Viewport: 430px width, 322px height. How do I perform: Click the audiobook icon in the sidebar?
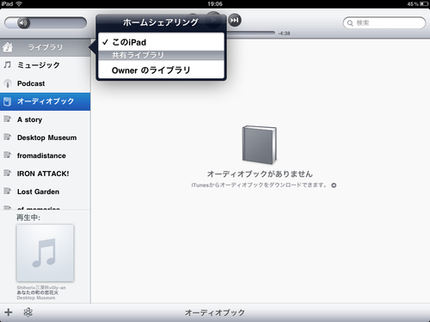(8, 101)
